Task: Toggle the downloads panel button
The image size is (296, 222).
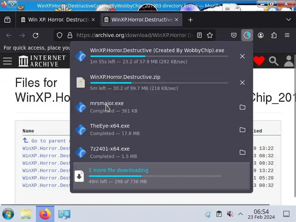Action: [247, 35]
